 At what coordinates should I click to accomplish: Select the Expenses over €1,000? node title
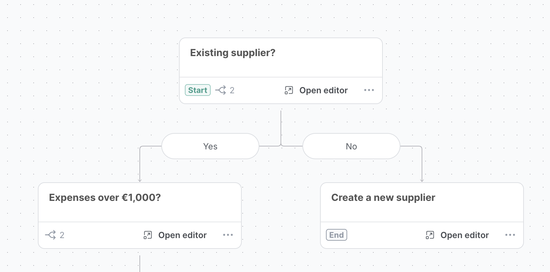tap(105, 198)
